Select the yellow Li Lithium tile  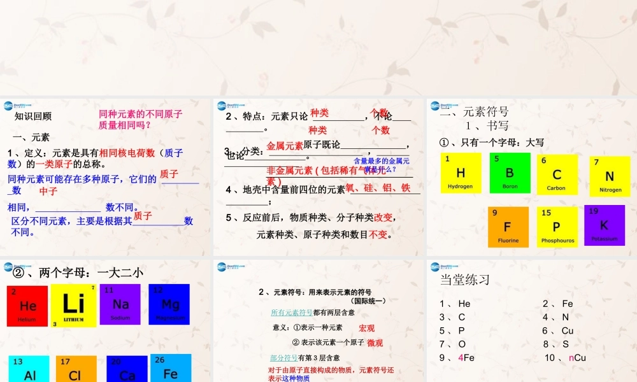click(x=73, y=304)
